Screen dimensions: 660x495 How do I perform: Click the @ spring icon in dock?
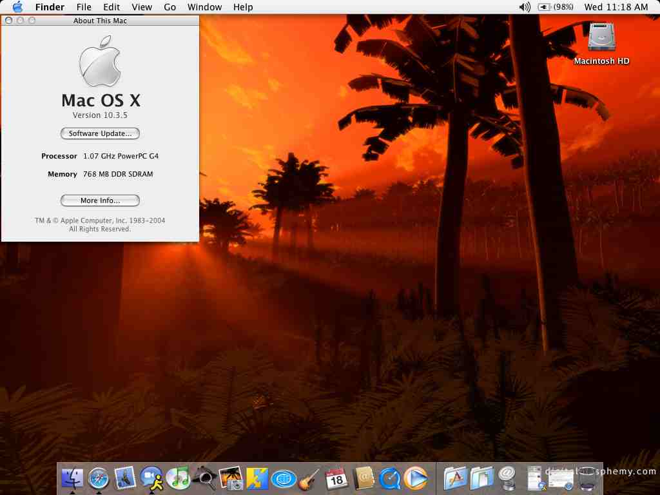[508, 479]
